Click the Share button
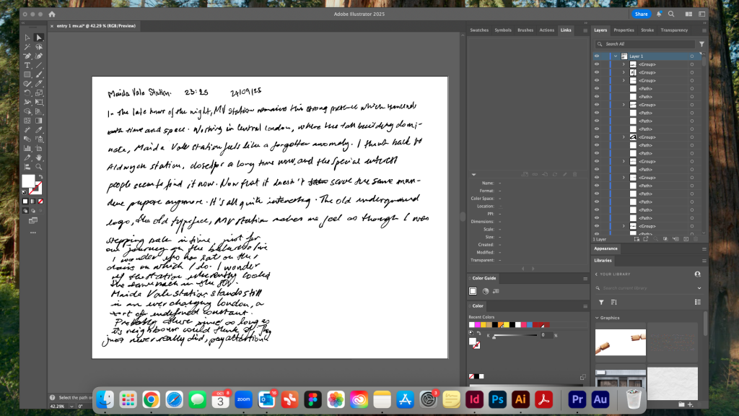This screenshot has height=416, width=739. coord(641,14)
